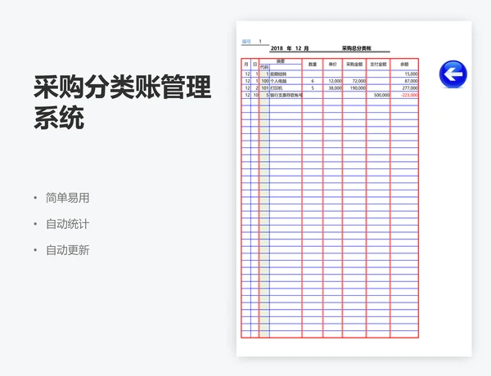The width and height of the screenshot is (491, 376).
Task: Click the 采购分类账管理系统 main title
Action: [122, 101]
